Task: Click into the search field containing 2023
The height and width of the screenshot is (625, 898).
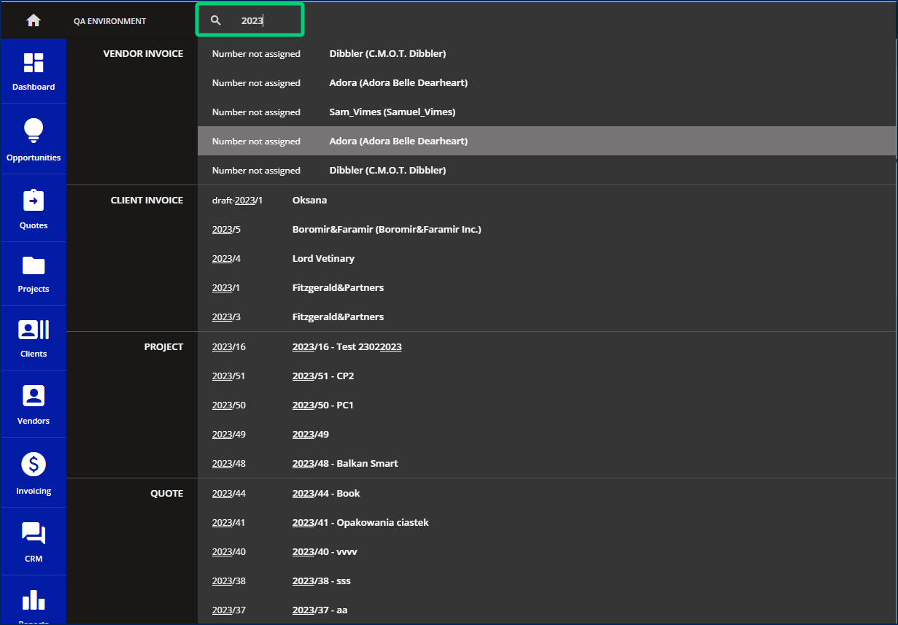Action: 249,20
